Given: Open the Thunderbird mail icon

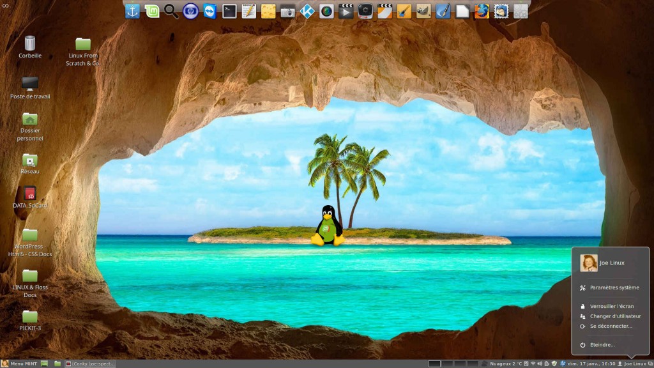Looking at the screenshot, I should 501,11.
